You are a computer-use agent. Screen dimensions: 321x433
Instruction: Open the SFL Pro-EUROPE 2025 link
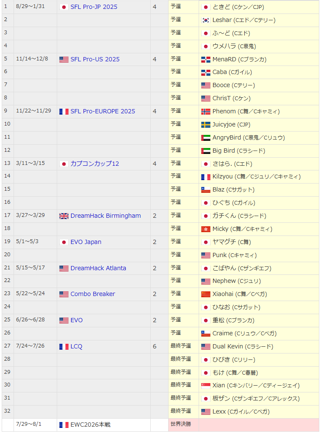click(x=102, y=111)
